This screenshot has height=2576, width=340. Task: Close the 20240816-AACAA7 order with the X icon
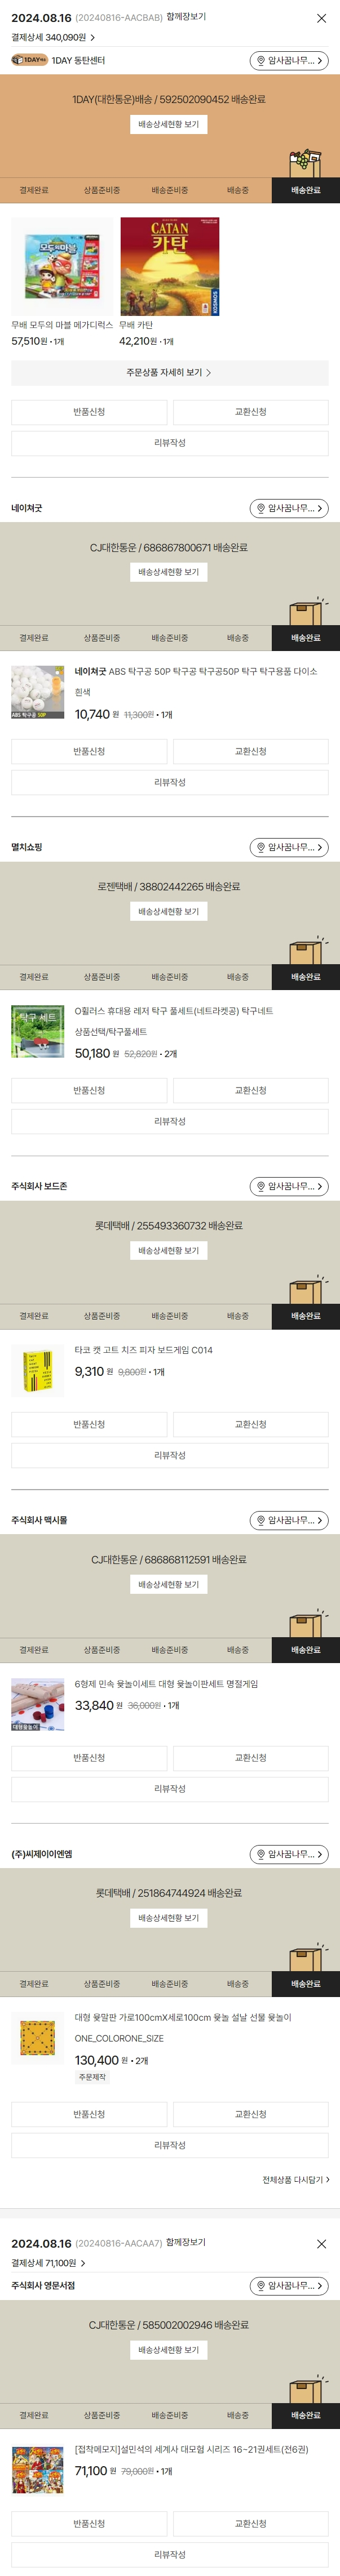(x=321, y=2243)
